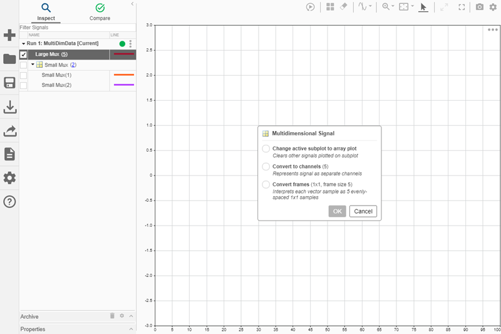Viewport: 501px width, 334px height.
Task: Select Convert frames radio option
Action: [x=266, y=184]
